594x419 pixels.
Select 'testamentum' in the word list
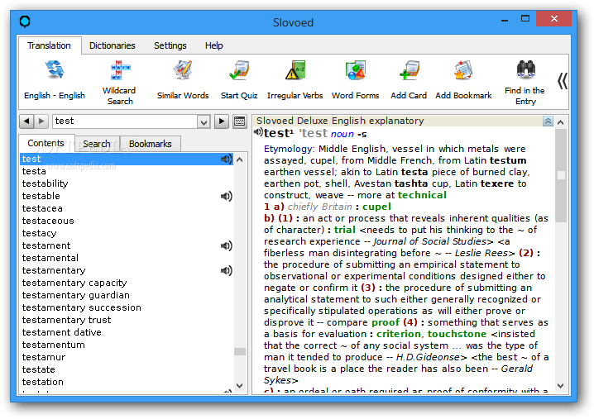[x=127, y=345]
